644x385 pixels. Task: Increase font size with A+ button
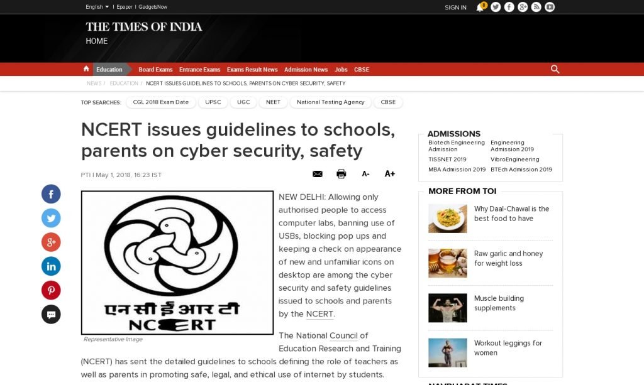click(x=389, y=174)
